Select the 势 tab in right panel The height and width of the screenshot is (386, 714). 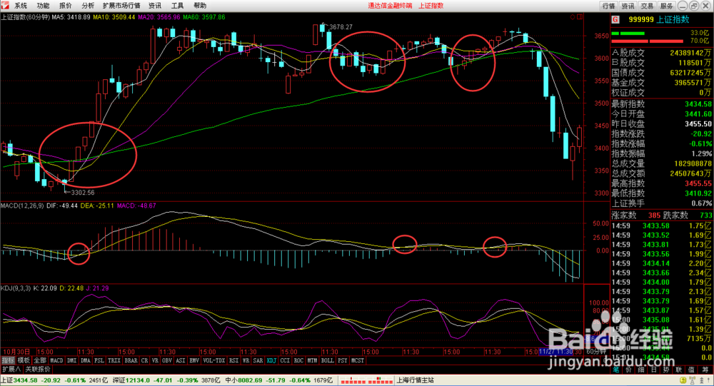666,370
